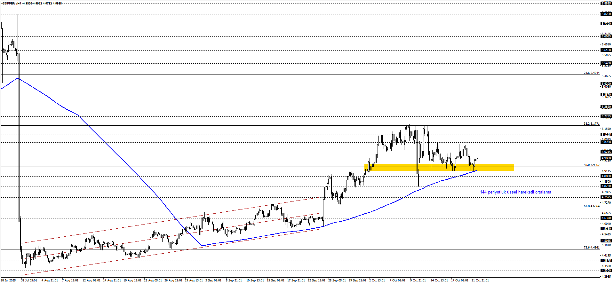This screenshot has height=284, width=613.
Task: Click the yellow support zone rectangle
Action: pyautogui.click(x=439, y=167)
